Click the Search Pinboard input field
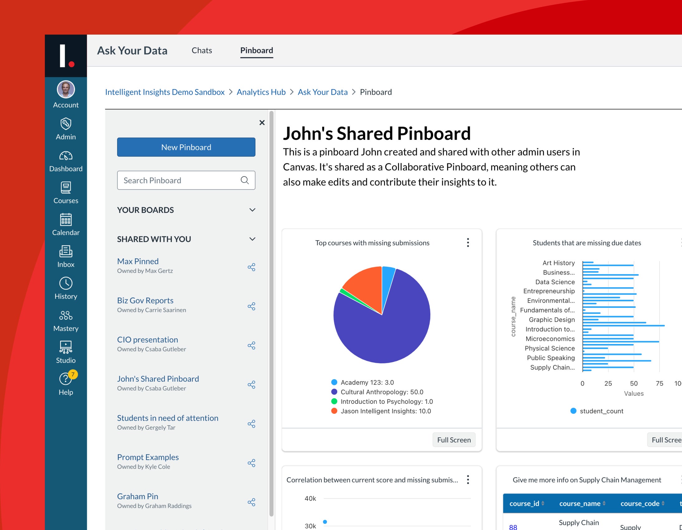Viewport: 682px width, 530px height. pos(186,180)
